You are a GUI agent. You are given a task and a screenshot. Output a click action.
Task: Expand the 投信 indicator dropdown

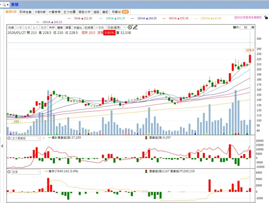tap(26, 172)
